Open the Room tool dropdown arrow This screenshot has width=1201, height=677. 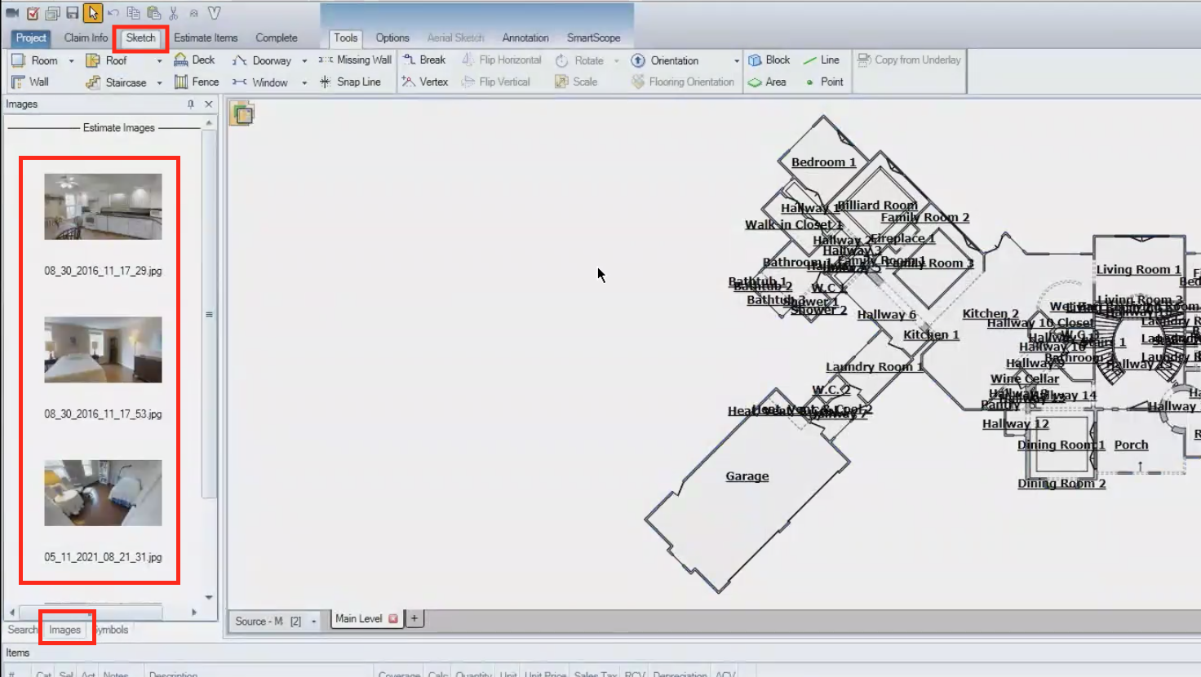click(71, 60)
